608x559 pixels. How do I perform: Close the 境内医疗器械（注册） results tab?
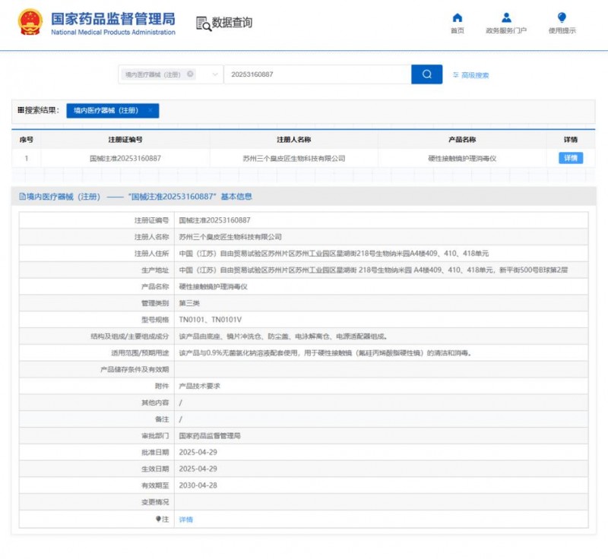[x=150, y=111]
